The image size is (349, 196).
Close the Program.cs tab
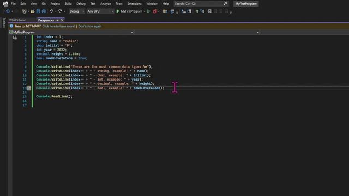point(62,20)
